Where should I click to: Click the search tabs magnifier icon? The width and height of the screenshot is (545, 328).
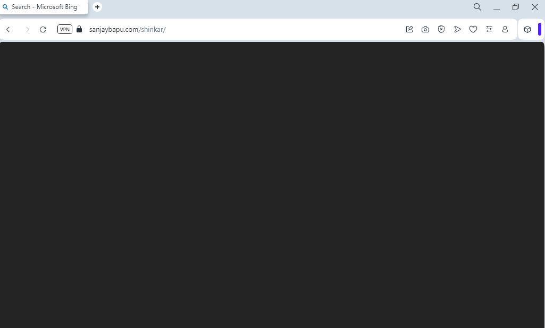click(x=477, y=7)
